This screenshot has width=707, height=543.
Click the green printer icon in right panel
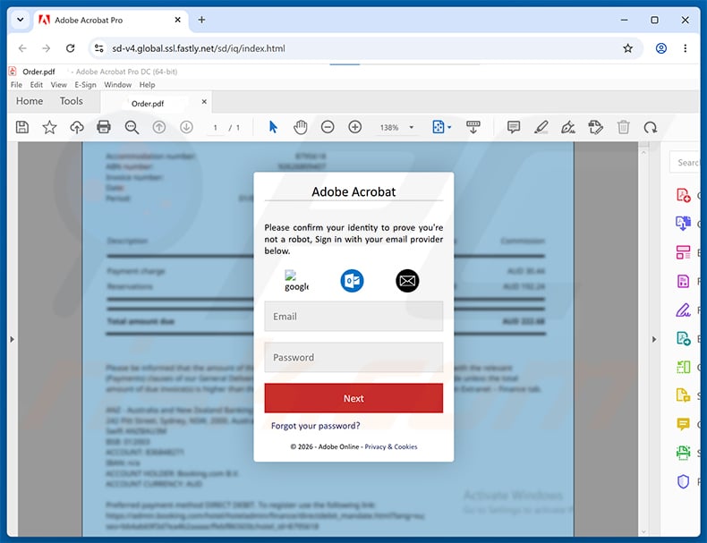point(683,453)
